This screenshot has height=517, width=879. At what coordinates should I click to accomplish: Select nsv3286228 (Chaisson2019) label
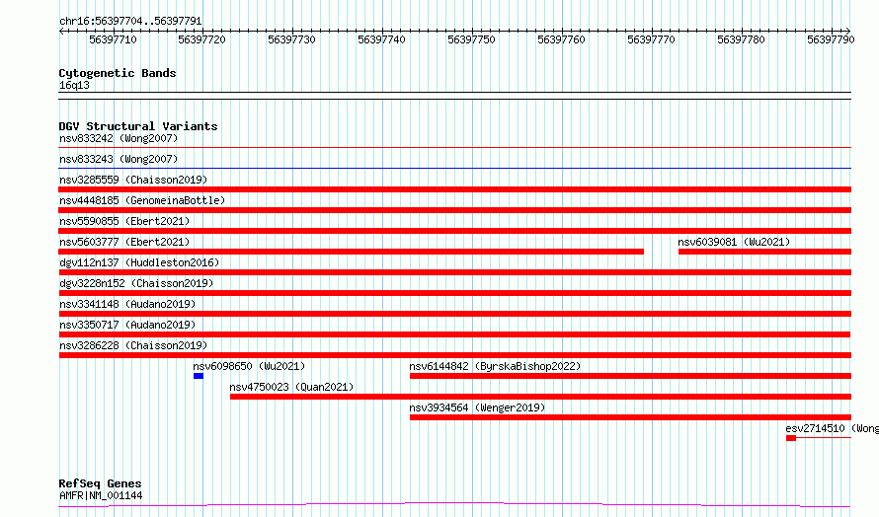click(133, 345)
